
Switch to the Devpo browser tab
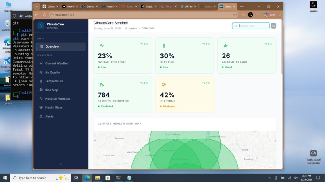pyautogui.click(x=90, y=6)
